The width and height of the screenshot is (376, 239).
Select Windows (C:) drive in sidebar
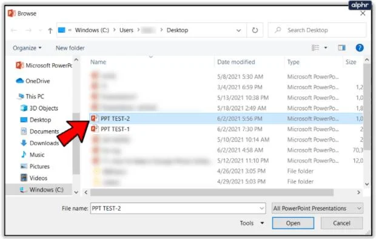[41, 190]
